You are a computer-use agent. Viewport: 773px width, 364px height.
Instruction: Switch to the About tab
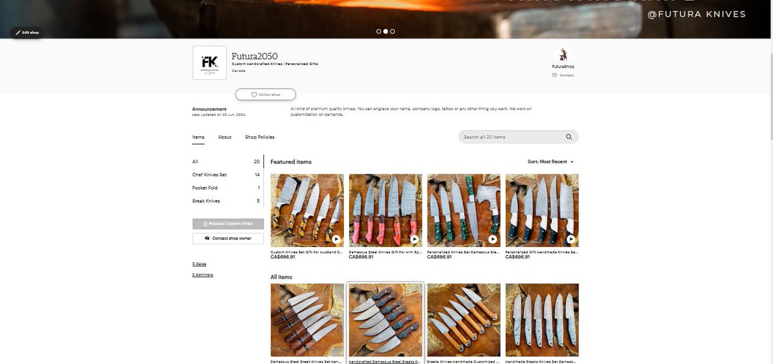[225, 137]
